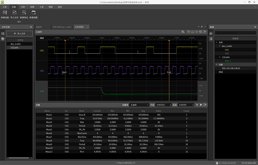The width and height of the screenshot is (258, 165).
Task: Collapse the 文件列表 panel with the double chevron
Action: point(31,27)
